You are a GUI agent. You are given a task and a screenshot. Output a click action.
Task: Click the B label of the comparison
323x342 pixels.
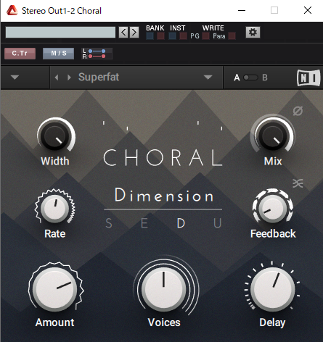[x=265, y=78]
